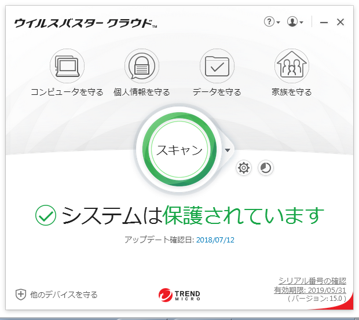Click the ウイルスバスター クラウド title logo
The height and width of the screenshot is (320, 359).
(x=86, y=23)
